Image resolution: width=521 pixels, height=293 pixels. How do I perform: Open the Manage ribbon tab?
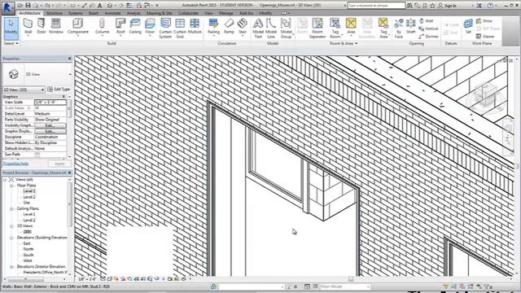point(226,13)
